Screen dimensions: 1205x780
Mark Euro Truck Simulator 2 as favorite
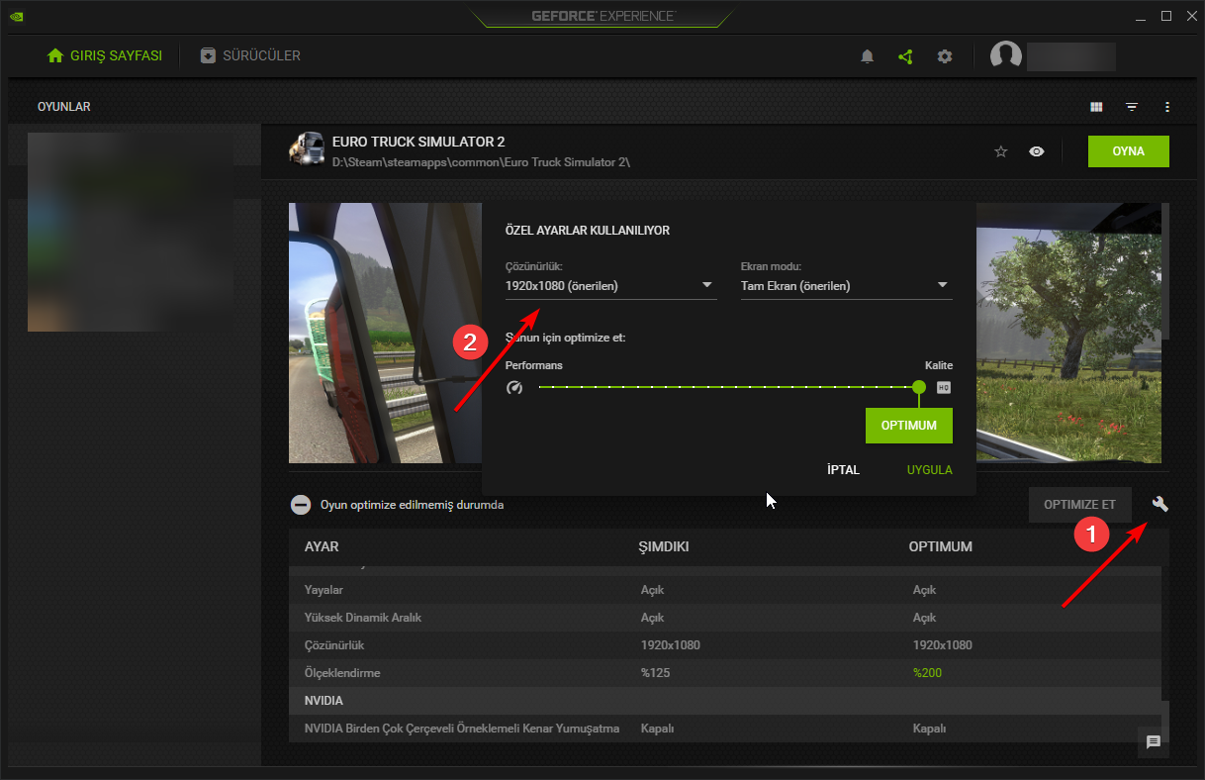[x=1000, y=151]
